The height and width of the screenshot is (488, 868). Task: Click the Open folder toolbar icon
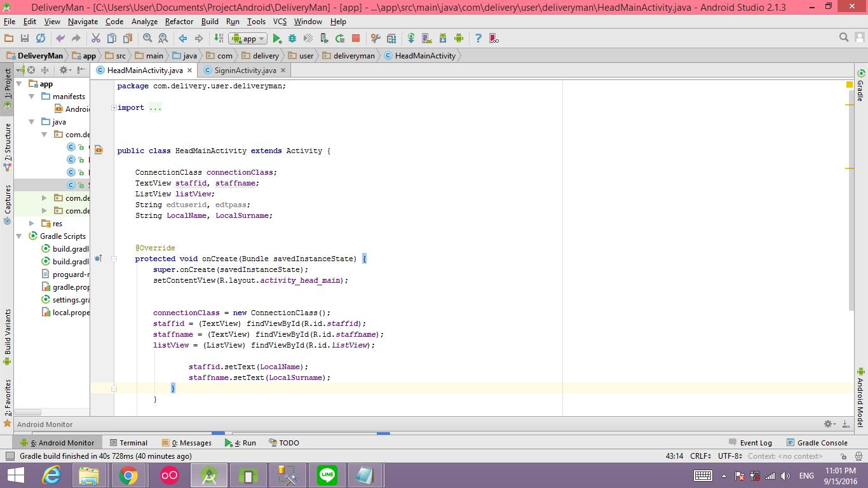pos(9,39)
